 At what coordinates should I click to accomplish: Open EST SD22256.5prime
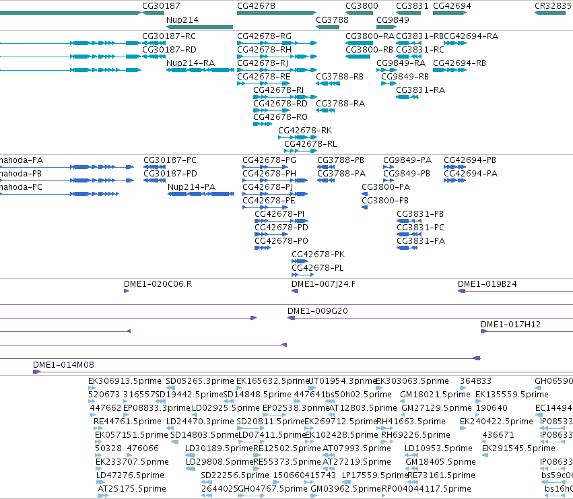coord(235,475)
